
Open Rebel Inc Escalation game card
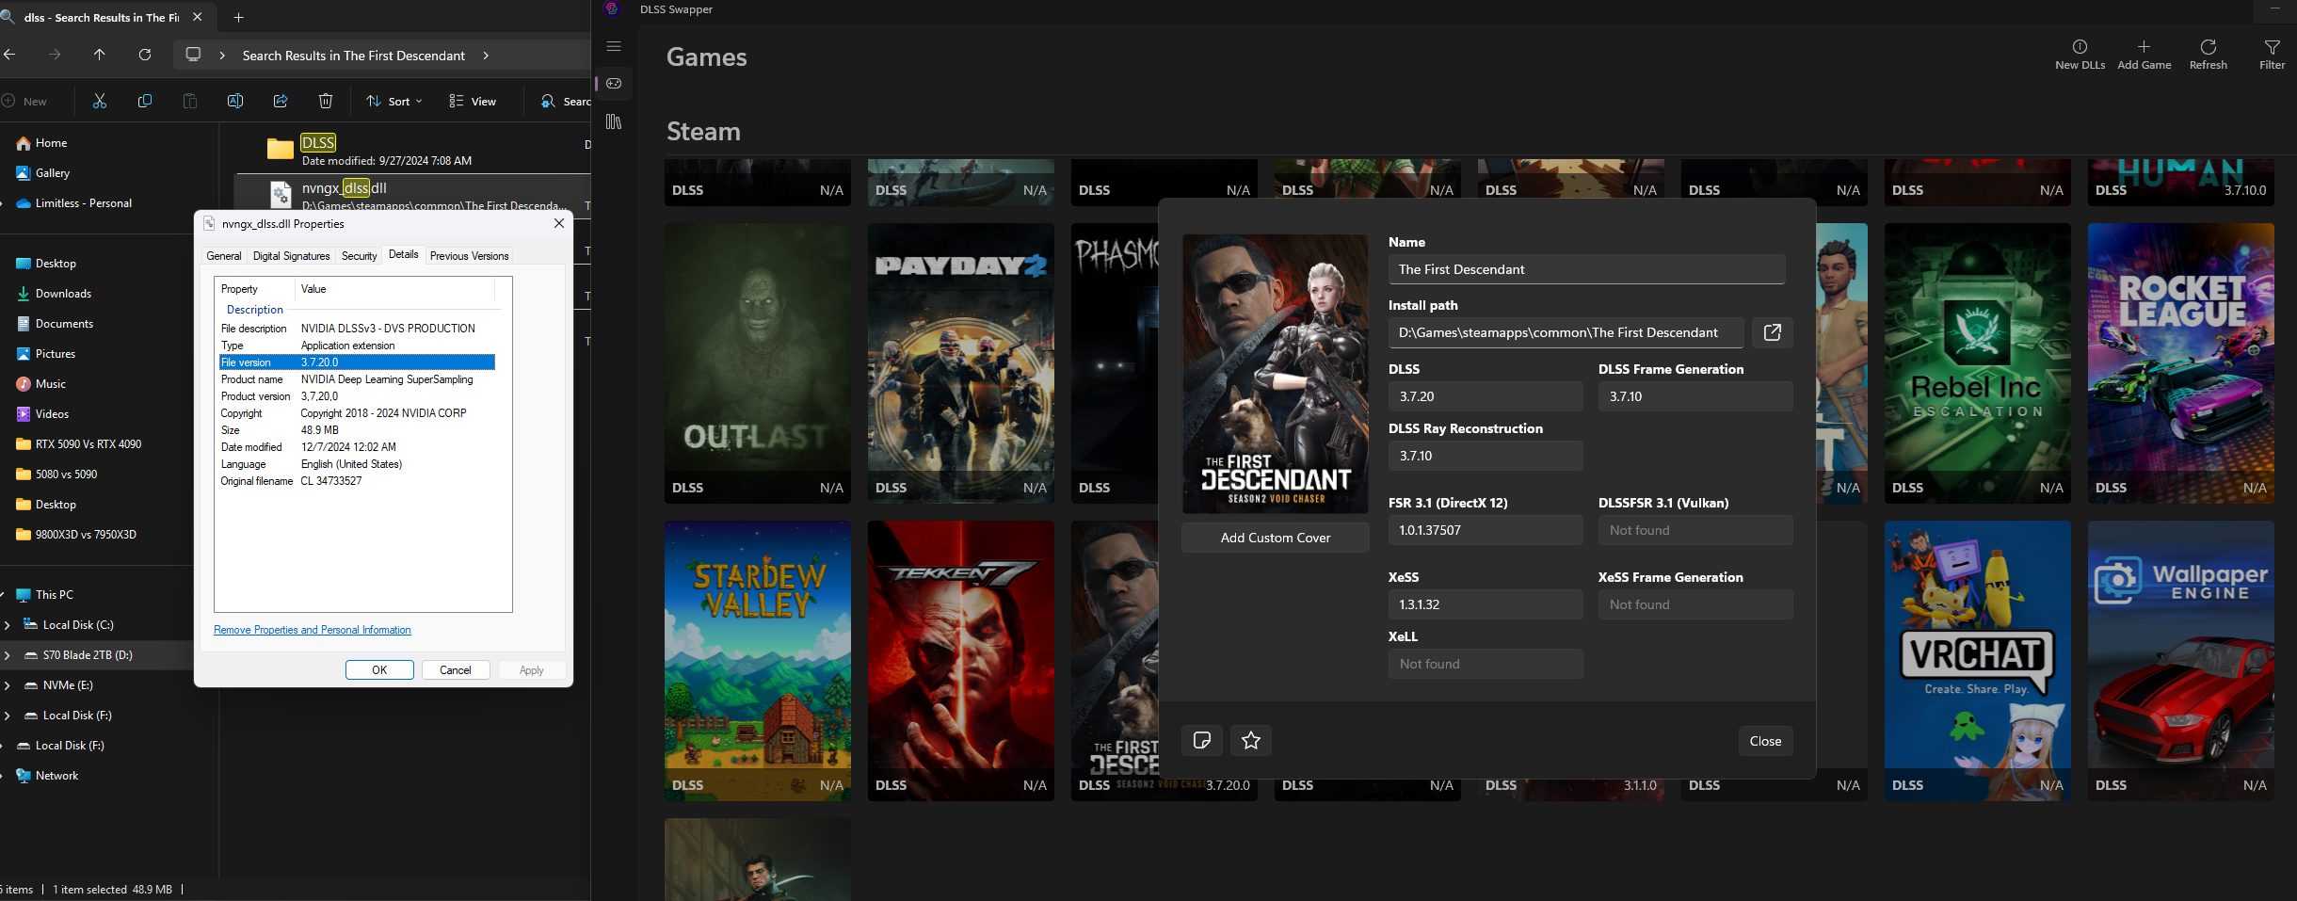(1977, 362)
